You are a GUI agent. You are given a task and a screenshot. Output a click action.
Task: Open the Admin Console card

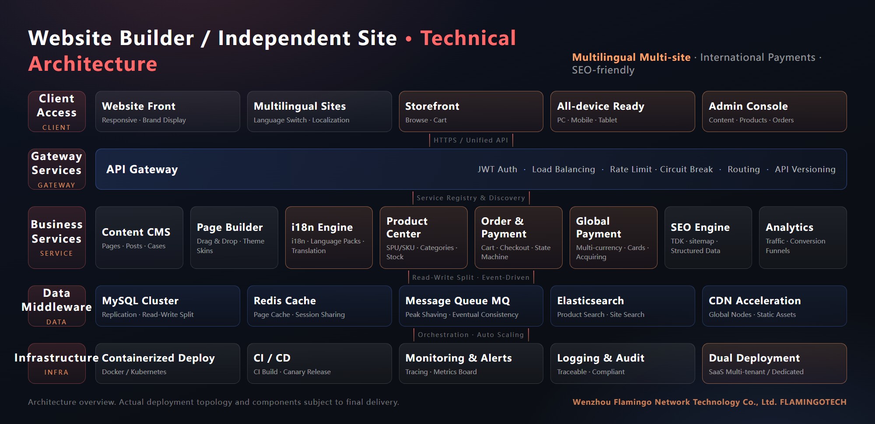coord(774,111)
